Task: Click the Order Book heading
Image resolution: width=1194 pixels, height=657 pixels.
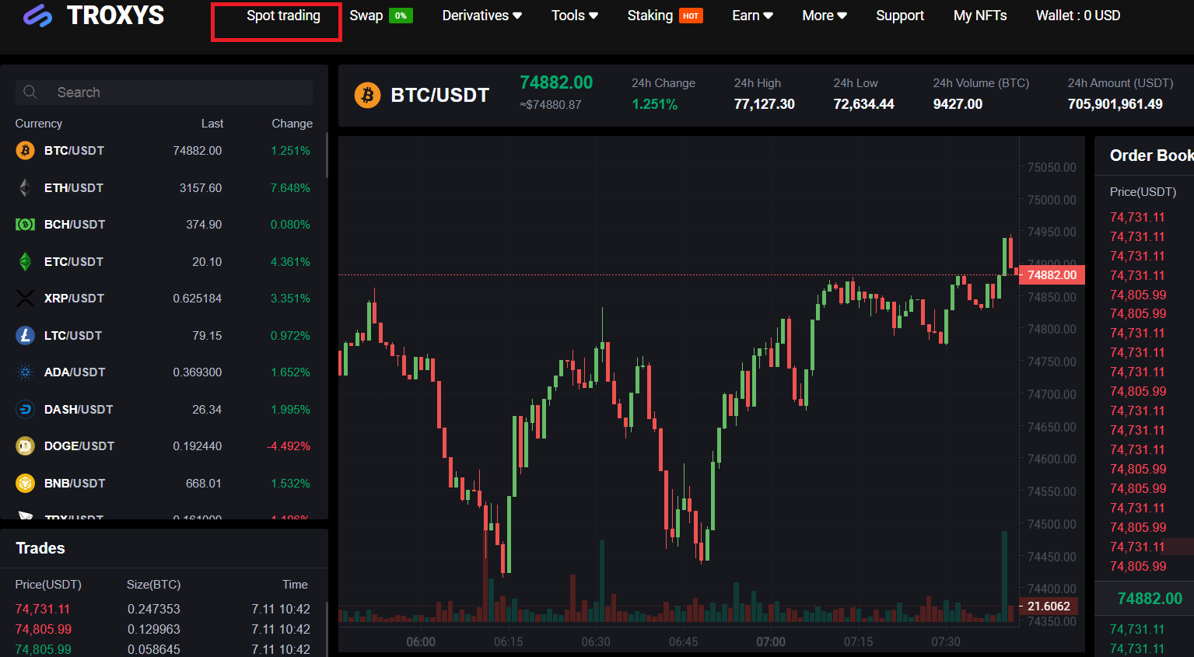Action: [1151, 156]
